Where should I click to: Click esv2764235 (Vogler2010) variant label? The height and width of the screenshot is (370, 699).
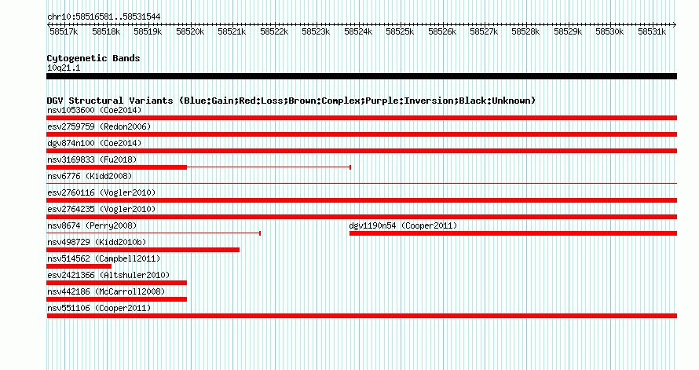coord(101,209)
